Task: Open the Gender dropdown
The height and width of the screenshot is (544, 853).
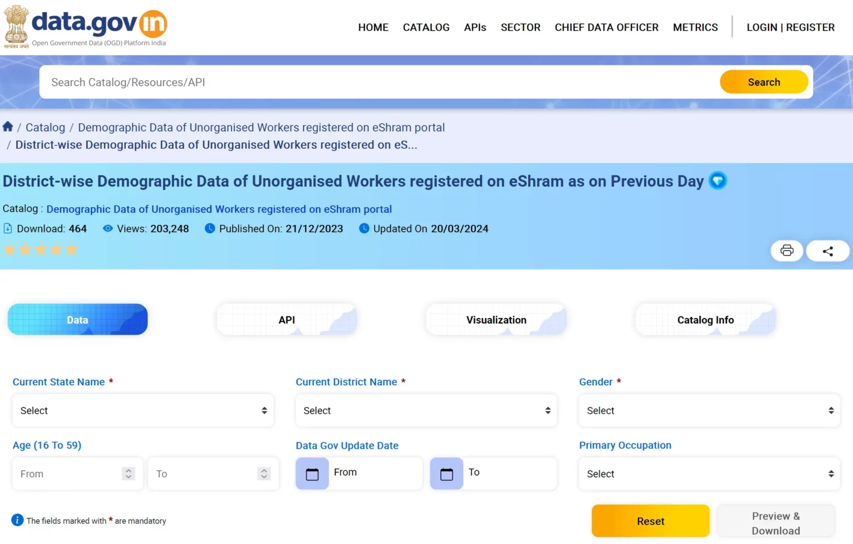Action: (x=709, y=411)
